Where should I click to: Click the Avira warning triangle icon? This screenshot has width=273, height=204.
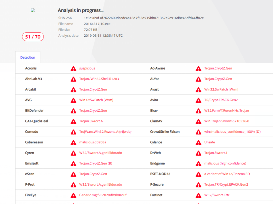(x=198, y=100)
